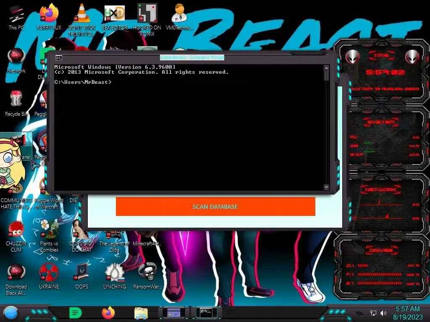Click the C:\Users\MrBeast> prompt line
This screenshot has height=322, width=430.
point(83,82)
